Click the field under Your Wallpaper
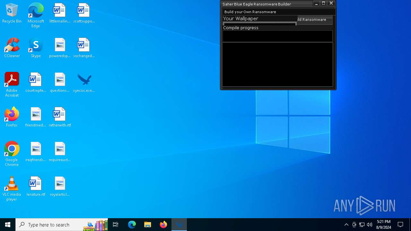The height and width of the screenshot is (231, 411). point(259,24)
